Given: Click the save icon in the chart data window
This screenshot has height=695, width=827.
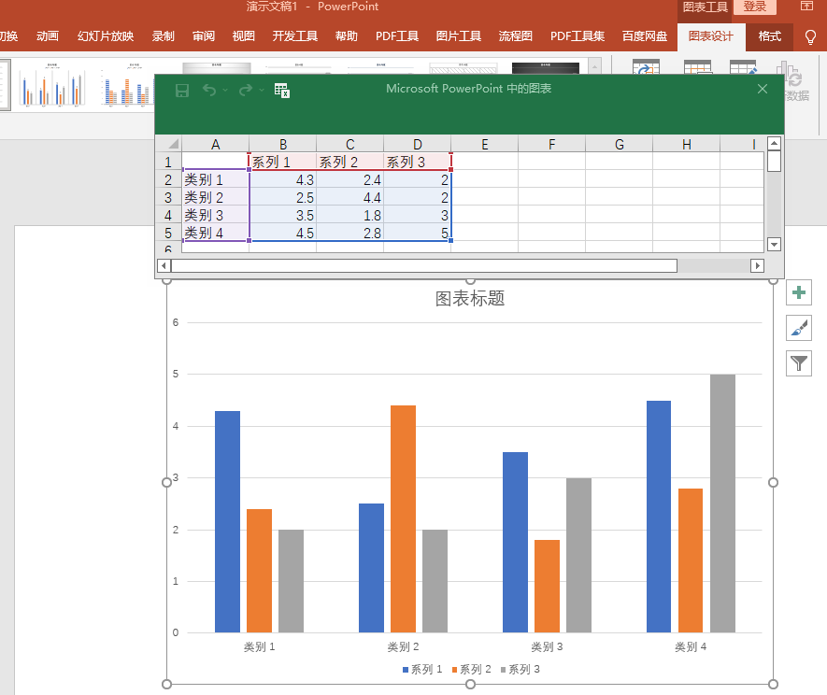Looking at the screenshot, I should (182, 91).
